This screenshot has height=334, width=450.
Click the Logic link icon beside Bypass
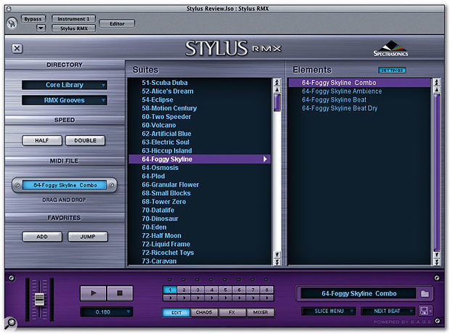pyautogui.click(x=12, y=23)
